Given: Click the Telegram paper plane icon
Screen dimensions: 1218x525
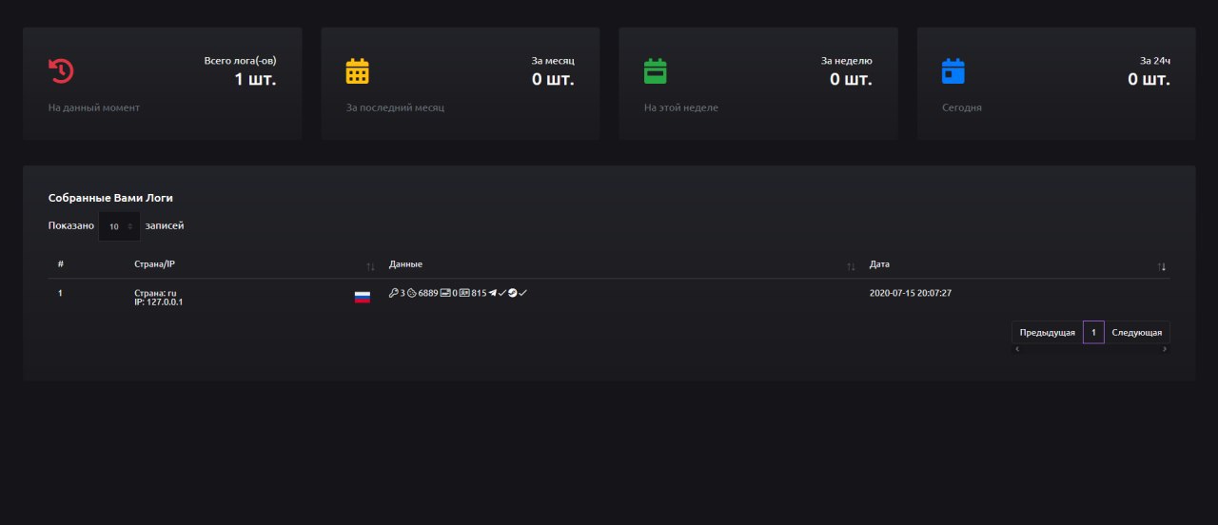Looking at the screenshot, I should pyautogui.click(x=493, y=293).
